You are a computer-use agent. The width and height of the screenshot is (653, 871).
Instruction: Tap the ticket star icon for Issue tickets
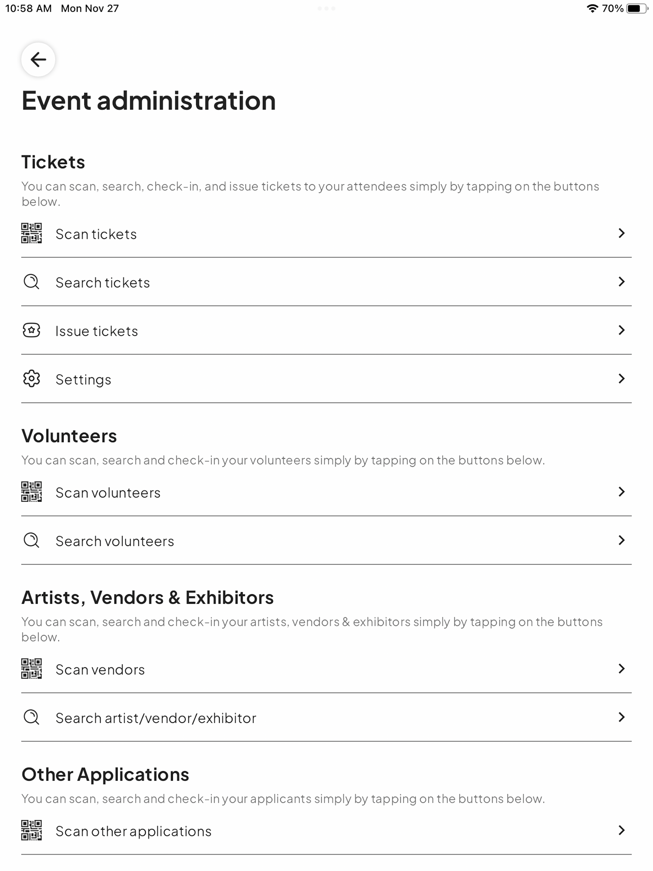pyautogui.click(x=32, y=330)
